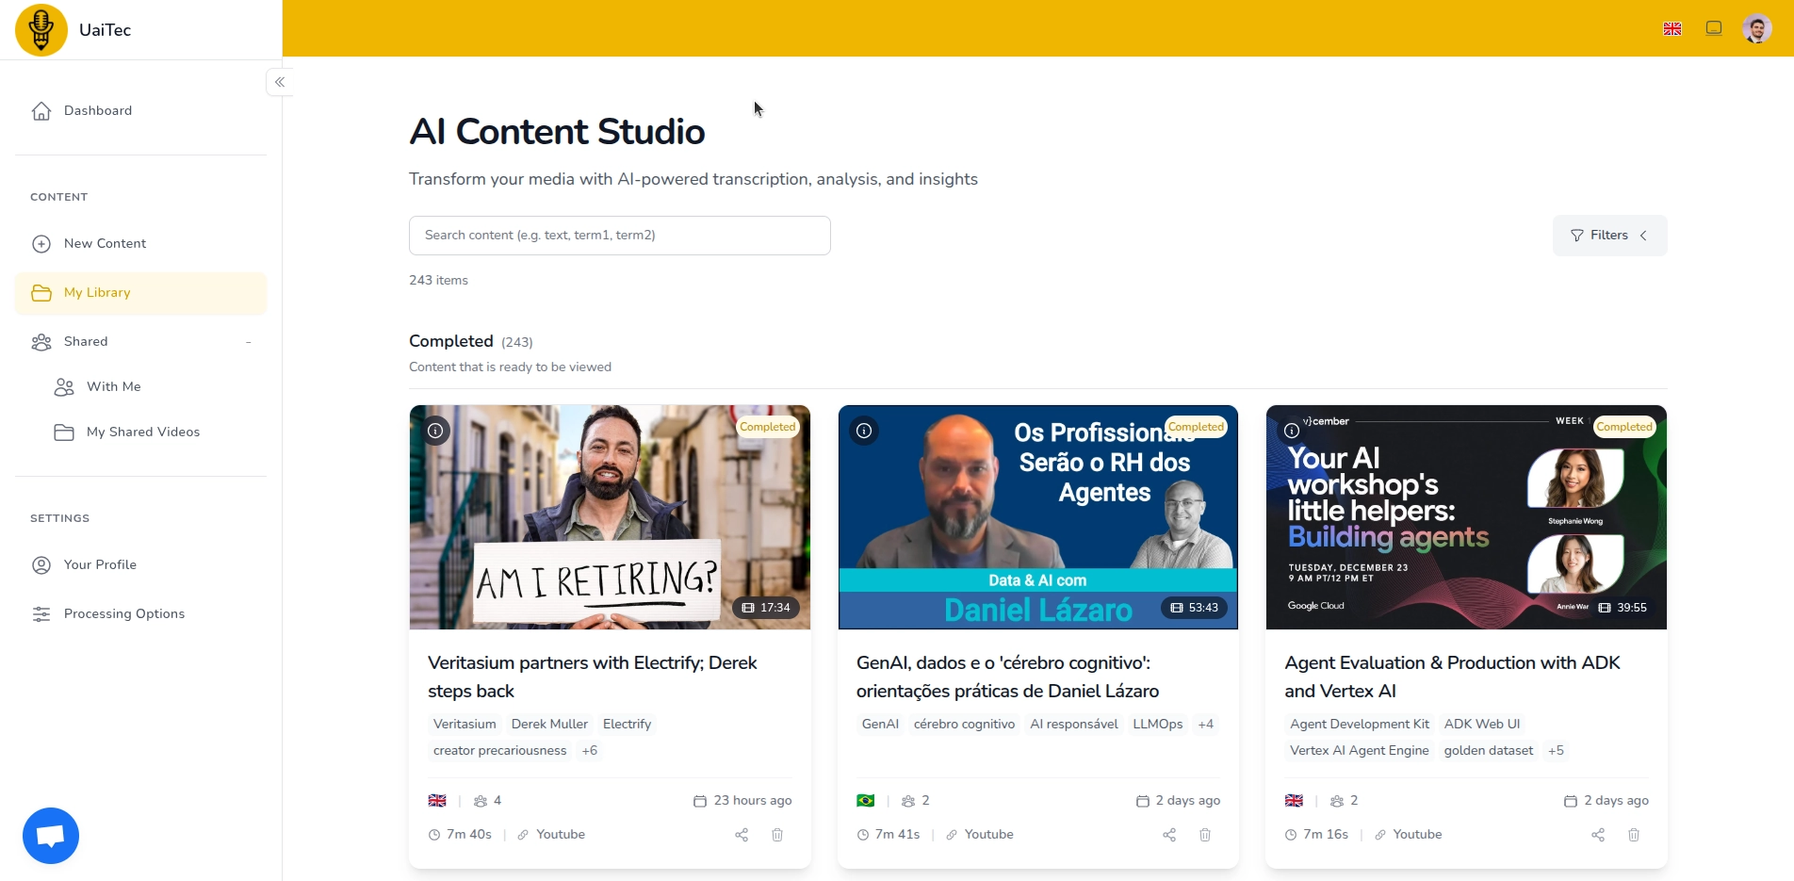Collapse the Shared section in sidebar
The image size is (1794, 881).
pos(248,342)
